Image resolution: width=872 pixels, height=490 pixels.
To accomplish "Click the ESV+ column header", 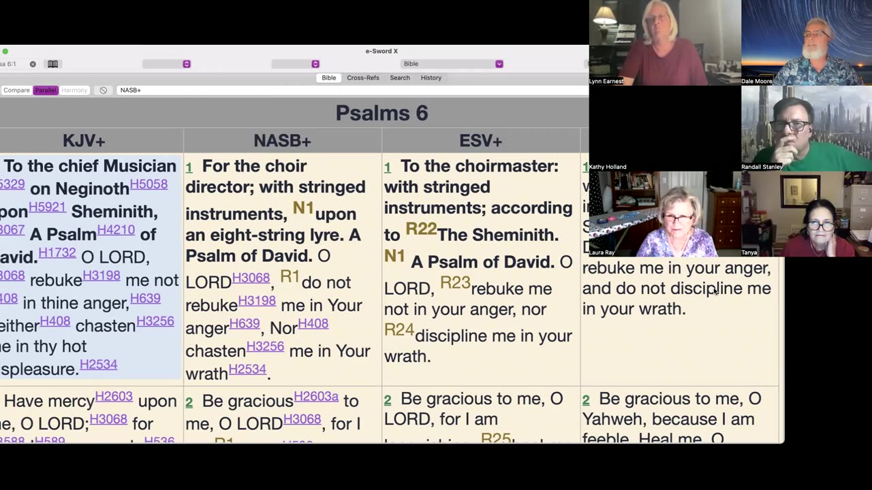I will pyautogui.click(x=481, y=141).
